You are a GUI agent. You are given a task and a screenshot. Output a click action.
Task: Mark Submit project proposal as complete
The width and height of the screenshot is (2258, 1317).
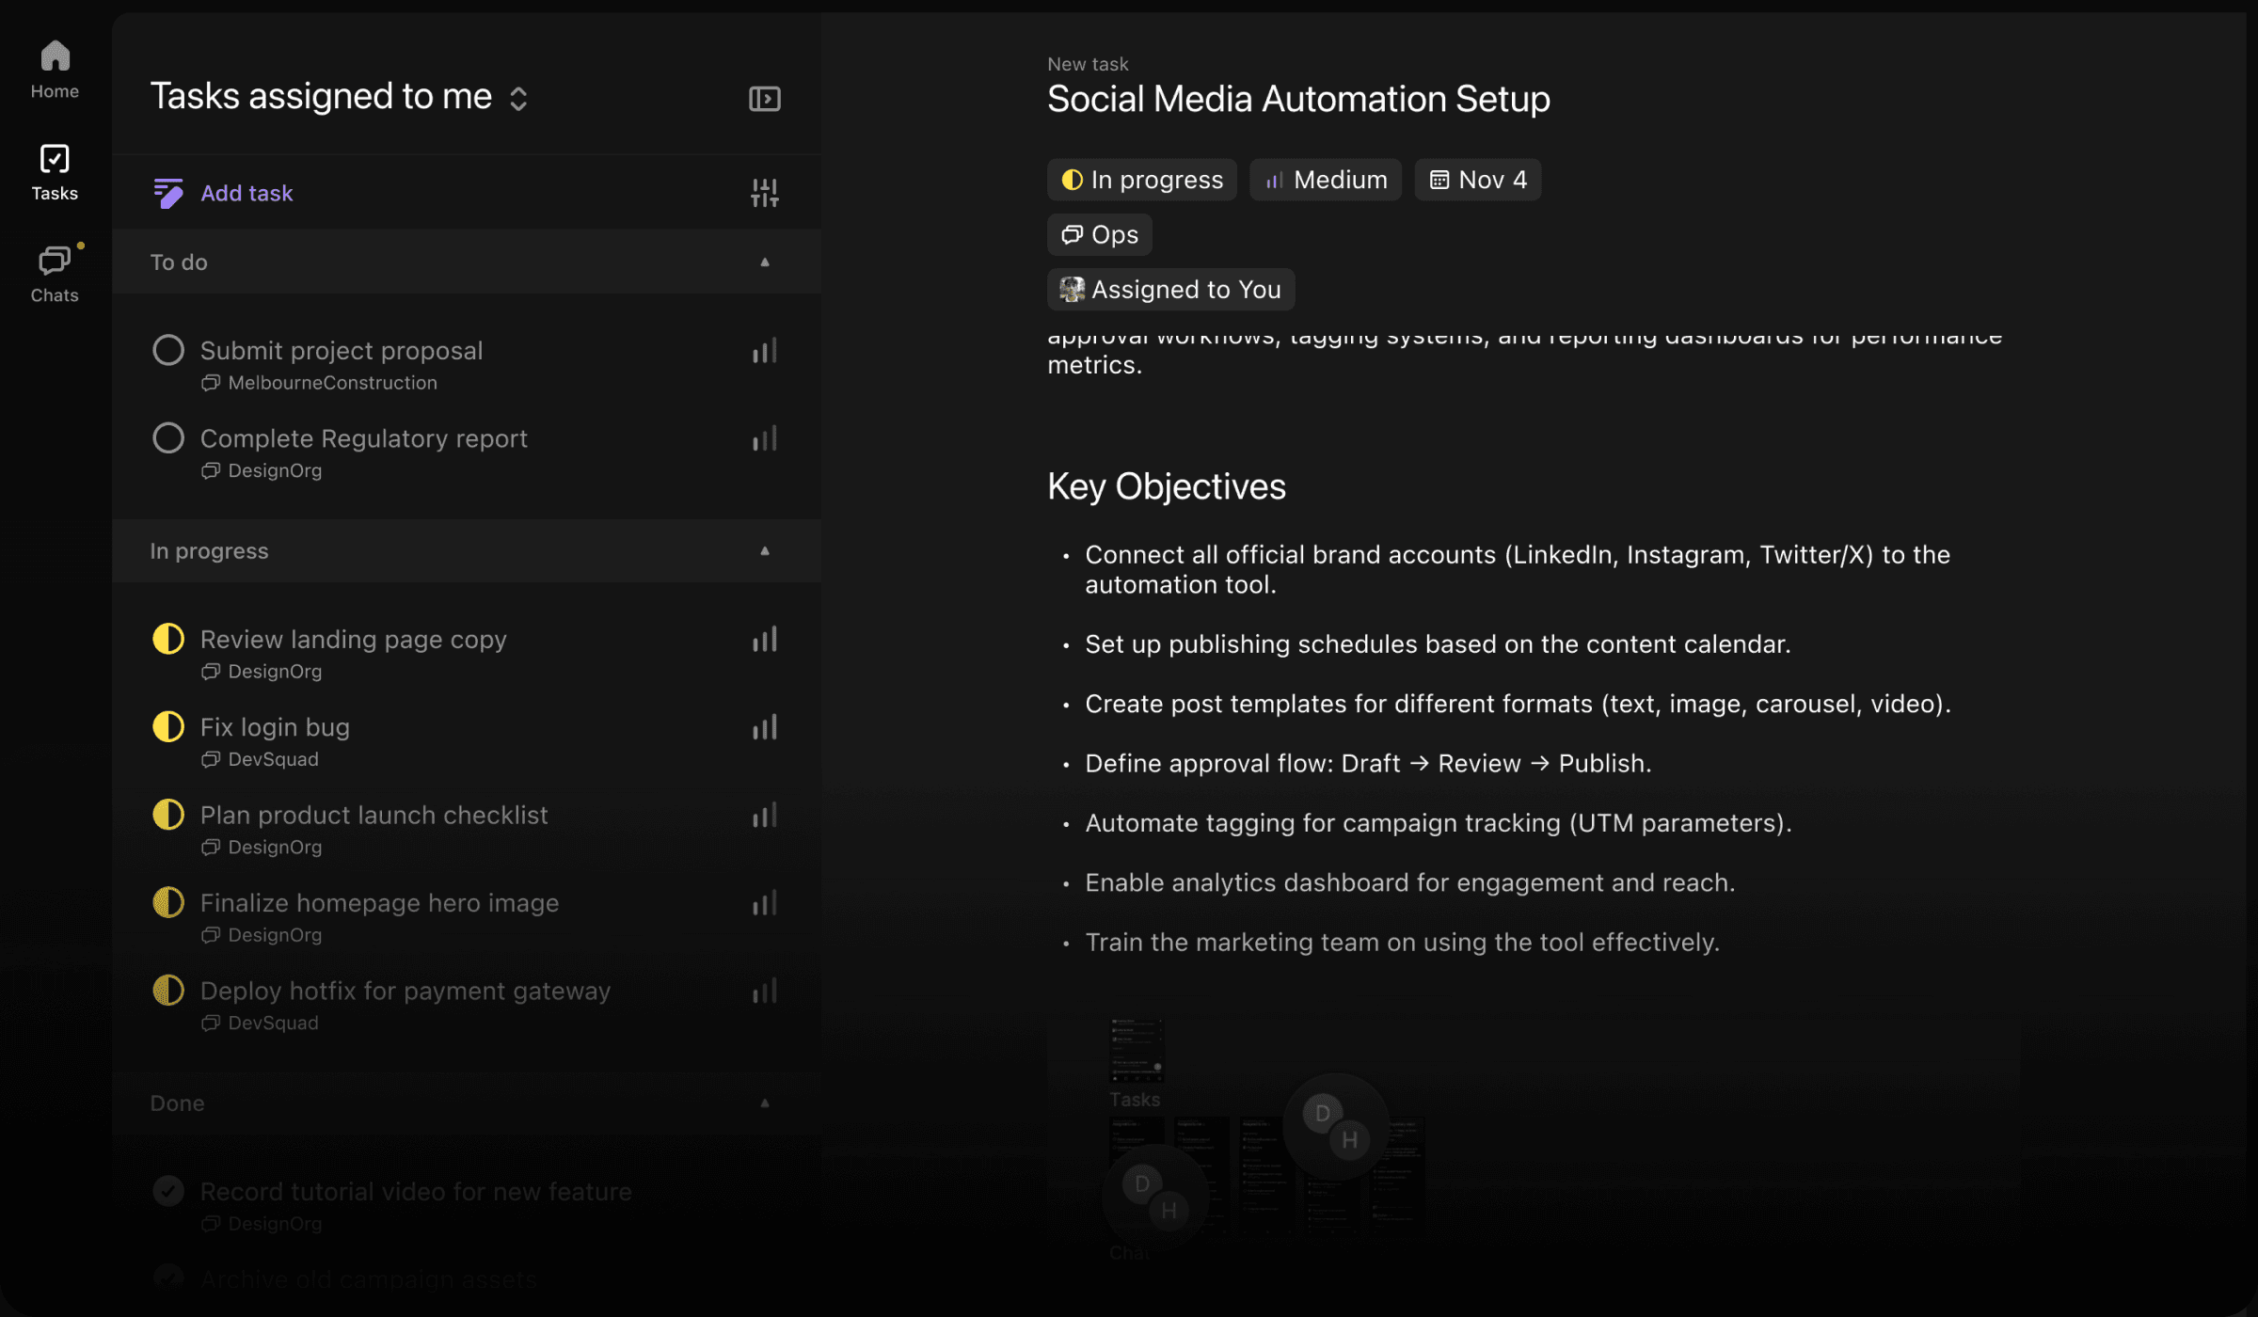[168, 349]
